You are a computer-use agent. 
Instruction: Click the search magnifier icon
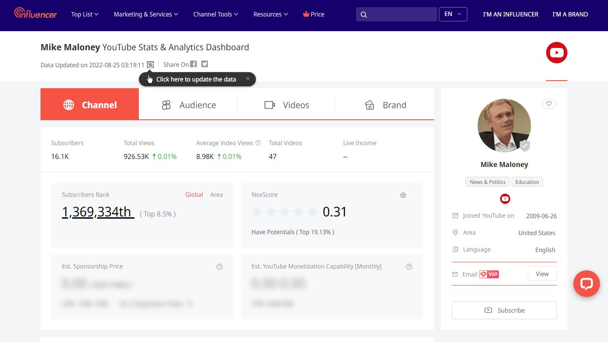click(364, 15)
